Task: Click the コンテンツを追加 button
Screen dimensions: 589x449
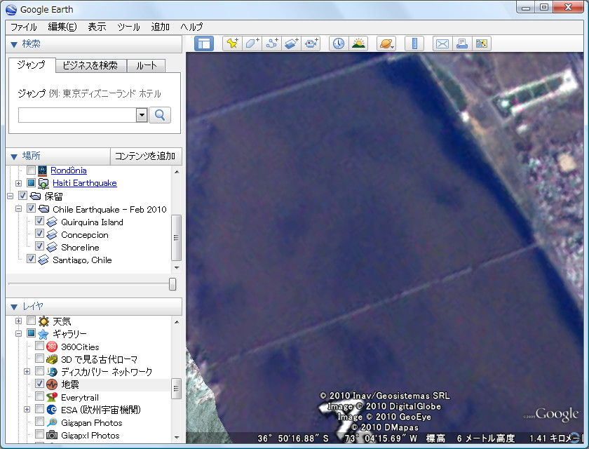Action: [145, 156]
